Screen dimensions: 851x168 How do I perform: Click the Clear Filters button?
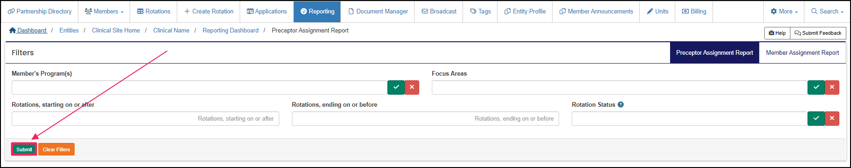coord(56,149)
